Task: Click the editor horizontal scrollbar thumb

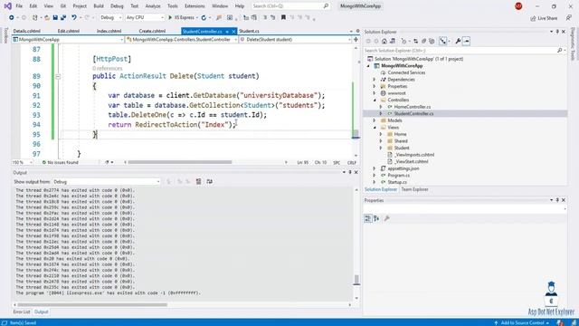Action: point(180,162)
